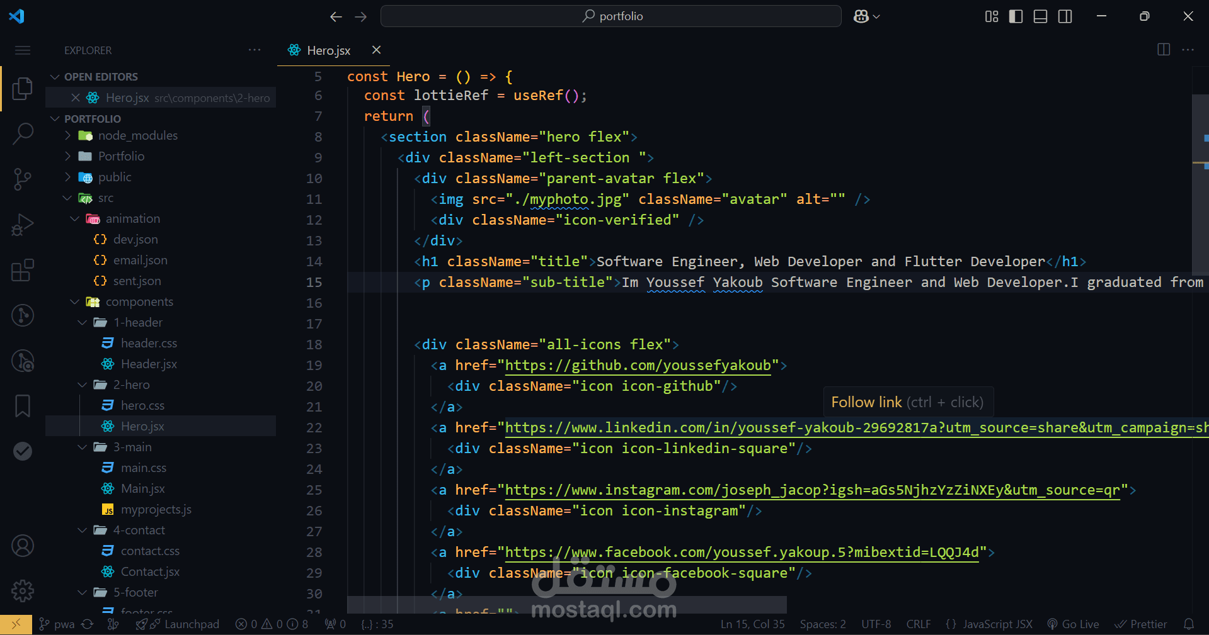Follow the facebook.com link in code
This screenshot has width=1209, height=635.
pos(742,553)
